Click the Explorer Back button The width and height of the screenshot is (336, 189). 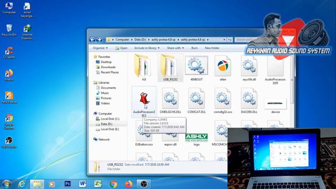click(92, 40)
